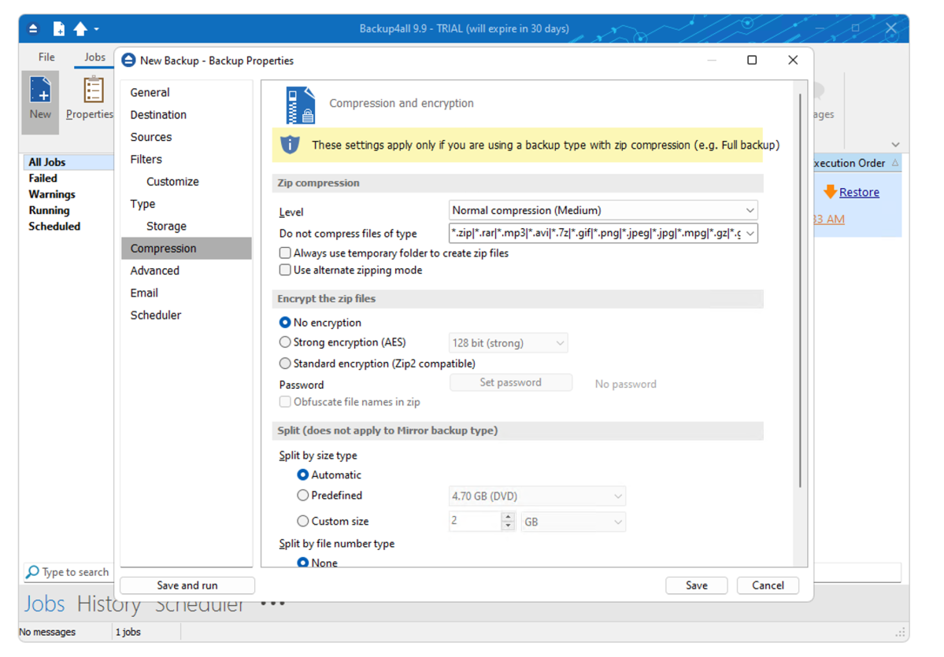The image size is (944, 657).
Task: Select Standard encryption (Zip2 compatible)
Action: coord(285,364)
